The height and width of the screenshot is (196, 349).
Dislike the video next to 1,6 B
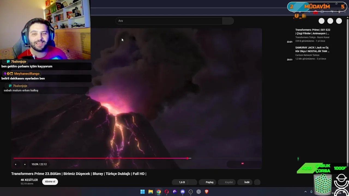coord(193,182)
